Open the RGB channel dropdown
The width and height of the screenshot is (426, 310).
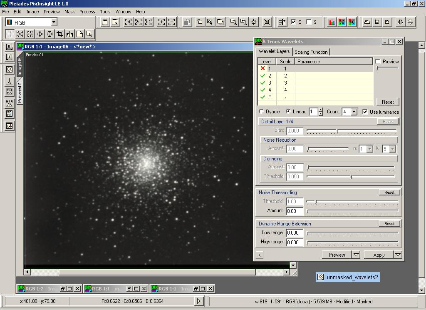pos(54,22)
